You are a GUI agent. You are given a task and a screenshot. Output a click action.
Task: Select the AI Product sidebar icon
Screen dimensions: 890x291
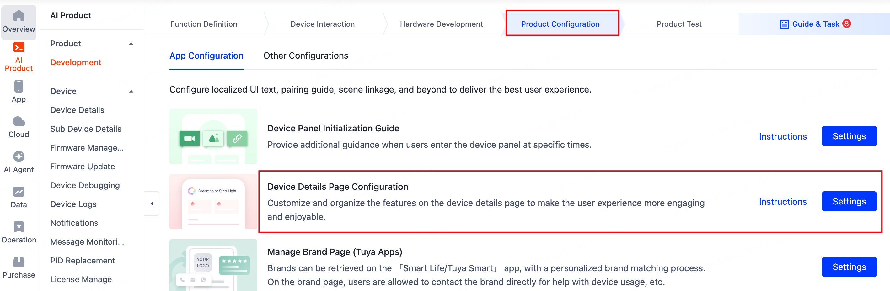[x=19, y=48]
